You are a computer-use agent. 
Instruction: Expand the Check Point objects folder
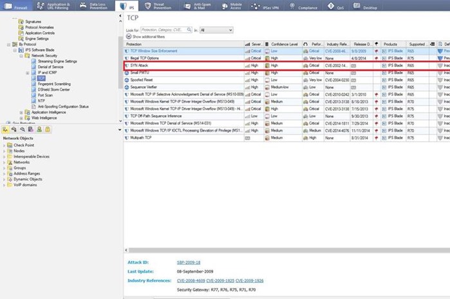(4, 146)
